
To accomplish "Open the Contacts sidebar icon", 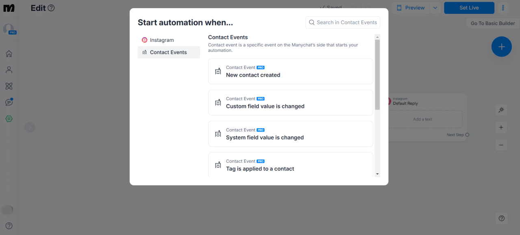I will [x=9, y=70].
